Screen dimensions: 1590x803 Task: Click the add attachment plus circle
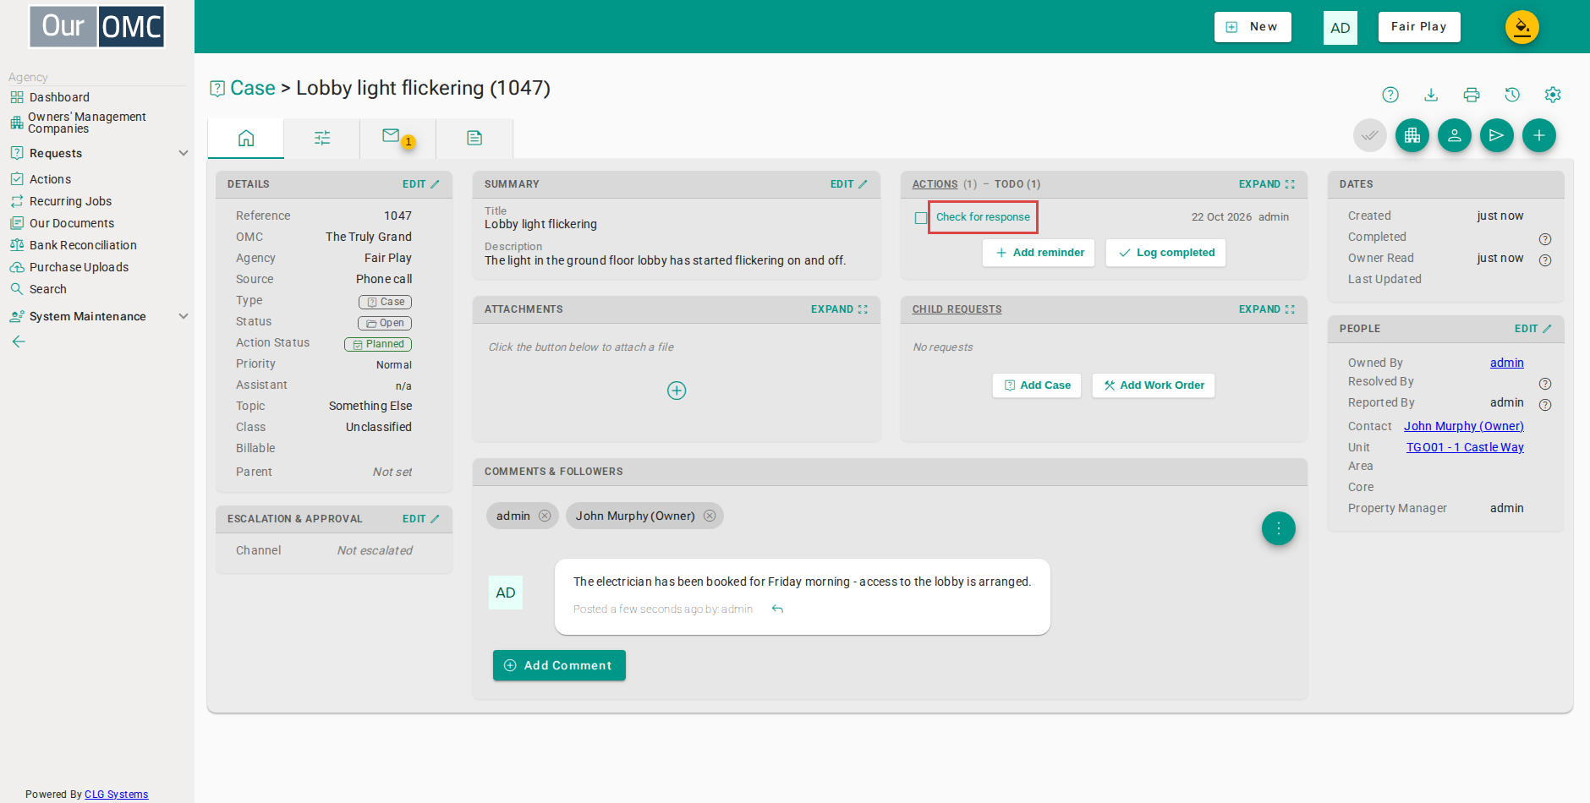pos(677,391)
